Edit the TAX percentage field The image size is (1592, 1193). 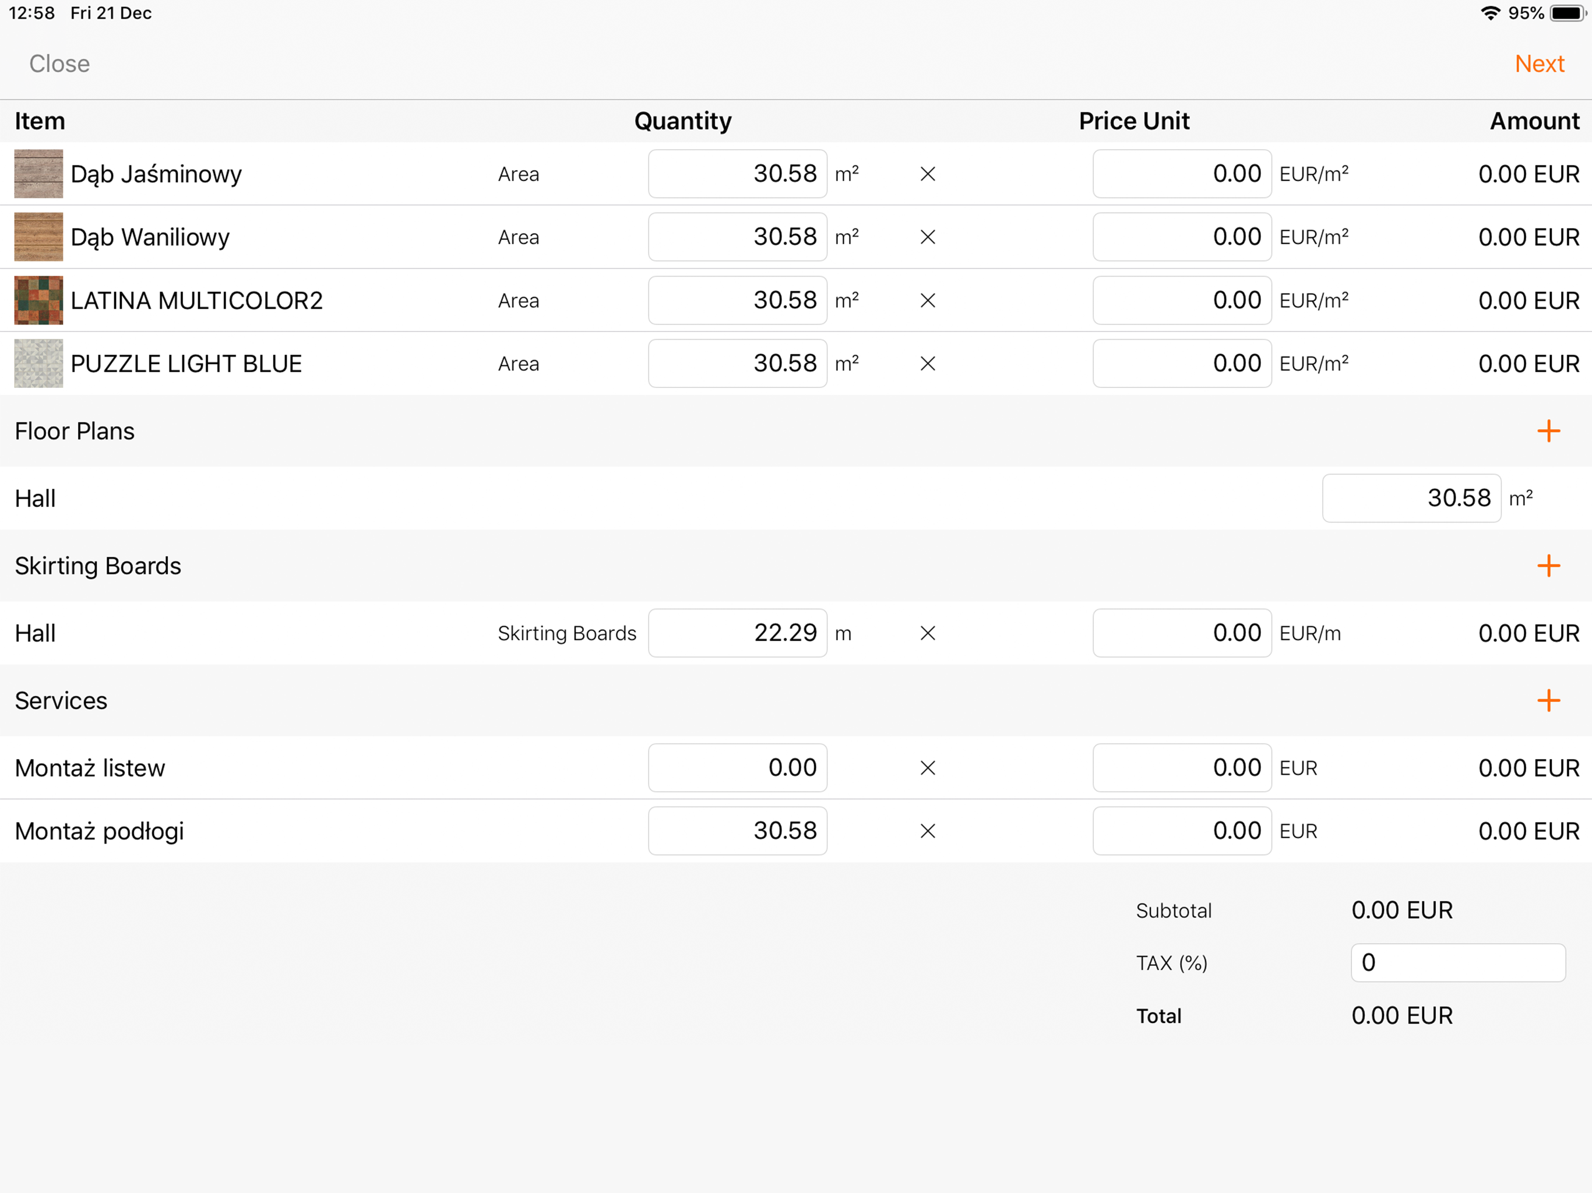pos(1457,963)
